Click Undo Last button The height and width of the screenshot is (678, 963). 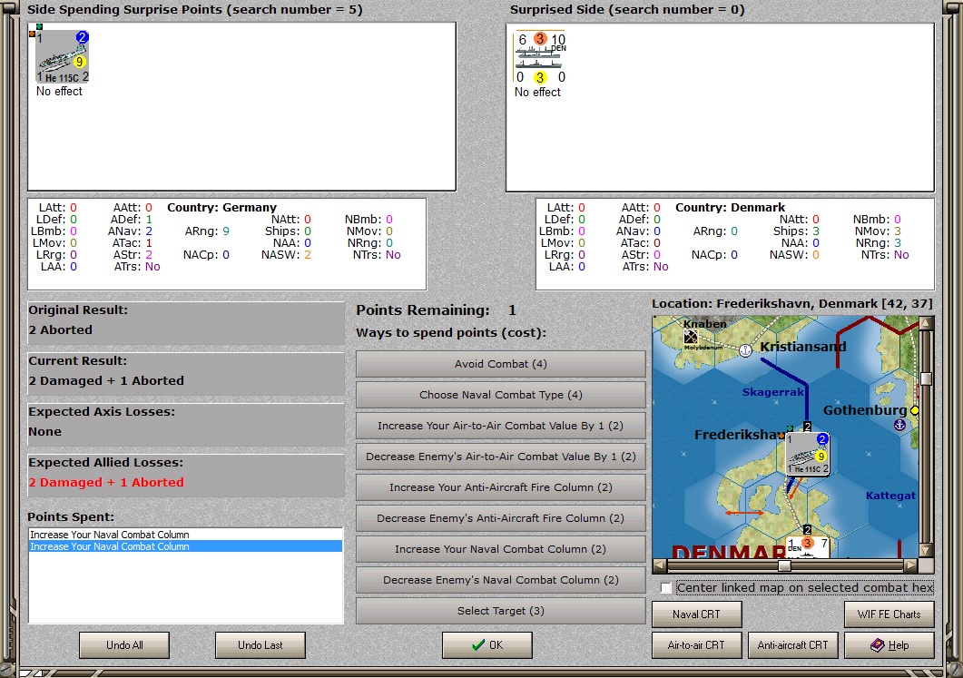pyautogui.click(x=260, y=644)
